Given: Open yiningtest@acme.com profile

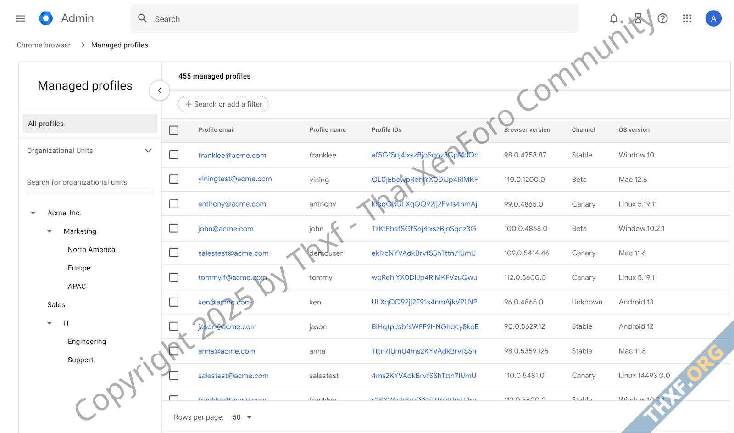Looking at the screenshot, I should click(x=235, y=179).
